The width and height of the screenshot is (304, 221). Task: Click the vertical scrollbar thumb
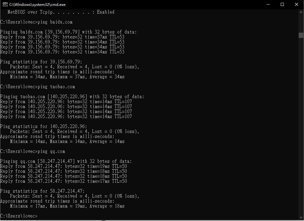click(x=301, y=35)
